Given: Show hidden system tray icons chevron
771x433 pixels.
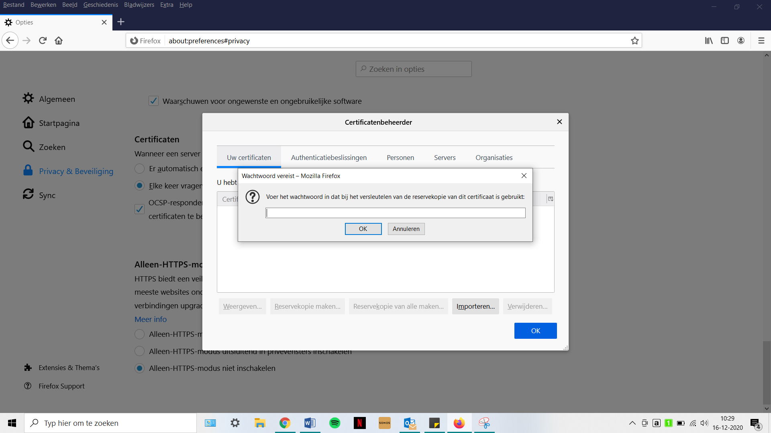Looking at the screenshot, I should [632, 423].
